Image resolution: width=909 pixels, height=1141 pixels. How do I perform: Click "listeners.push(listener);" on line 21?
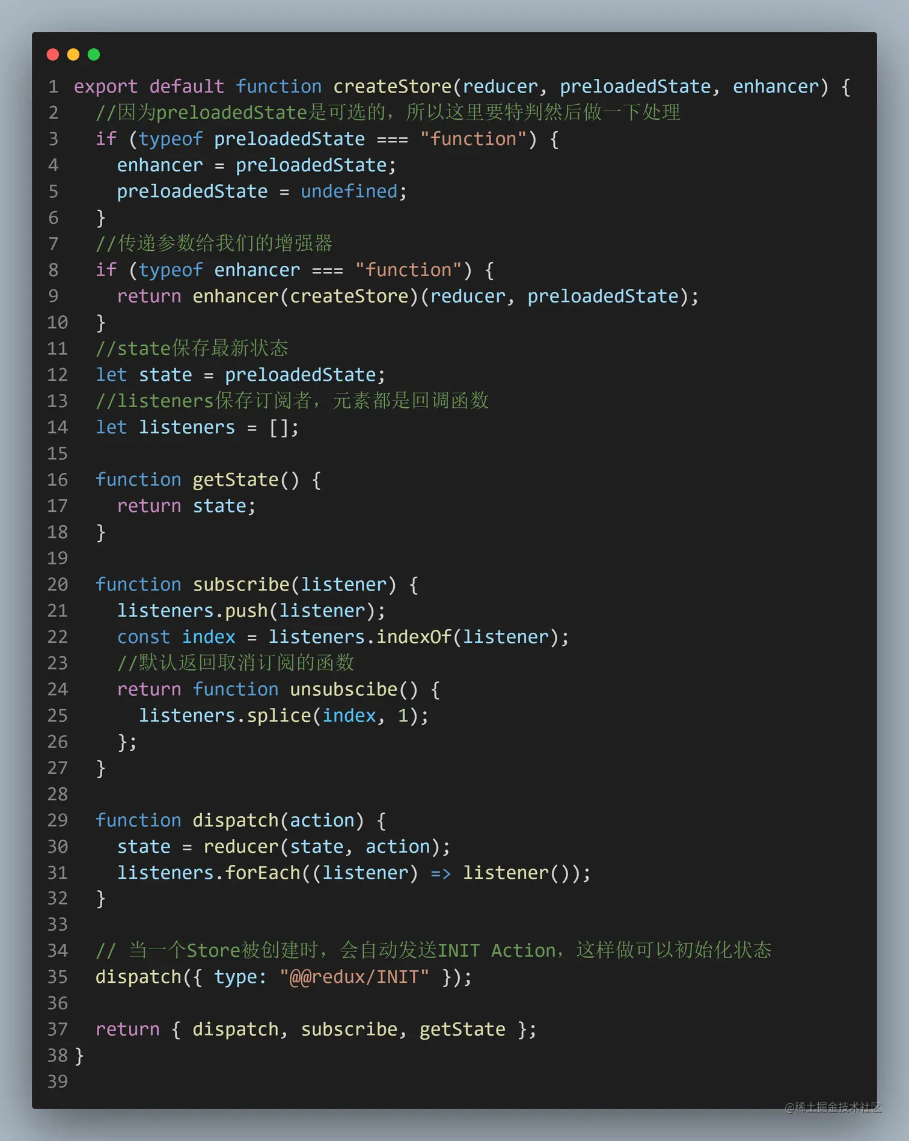click(x=251, y=611)
